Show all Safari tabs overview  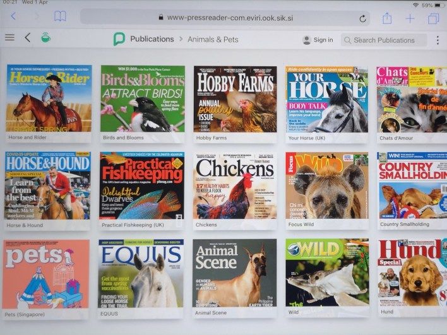coord(433,18)
